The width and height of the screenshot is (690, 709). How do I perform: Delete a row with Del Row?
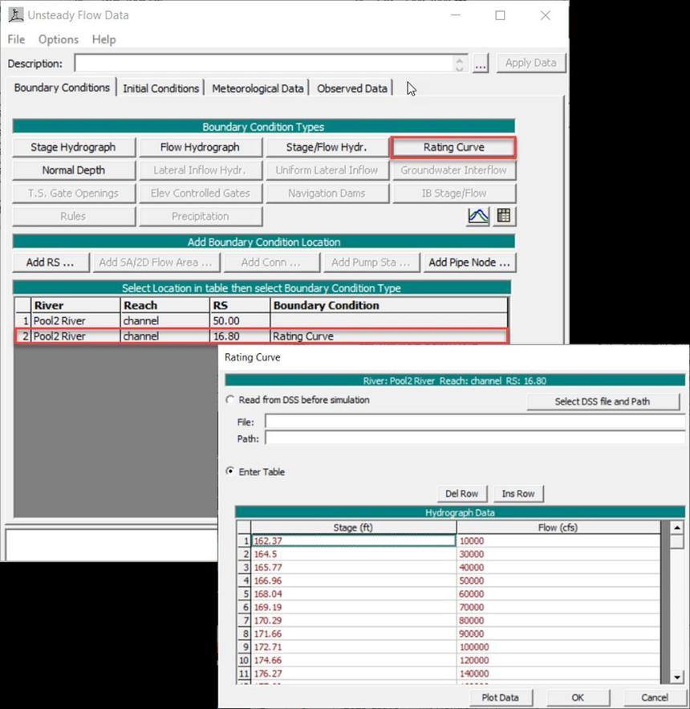[x=462, y=493]
